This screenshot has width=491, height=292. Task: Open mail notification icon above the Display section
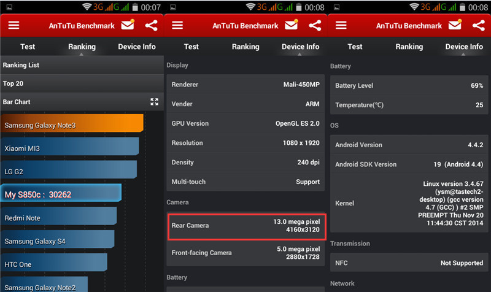click(292, 25)
